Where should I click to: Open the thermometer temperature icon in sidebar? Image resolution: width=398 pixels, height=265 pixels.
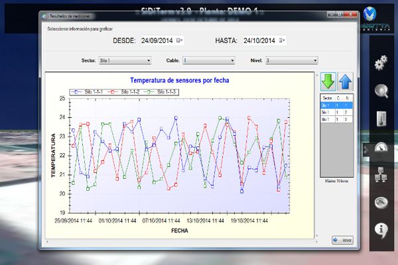(381, 119)
